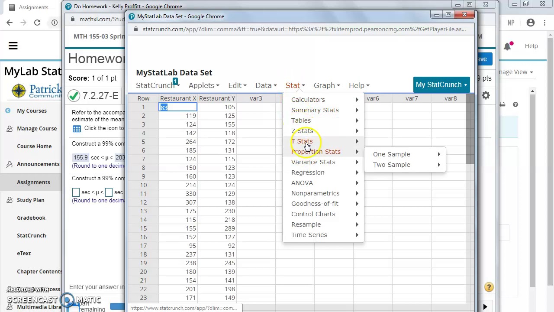Click the yellow question mark help icon
This screenshot has width=554, height=312.
point(489,287)
